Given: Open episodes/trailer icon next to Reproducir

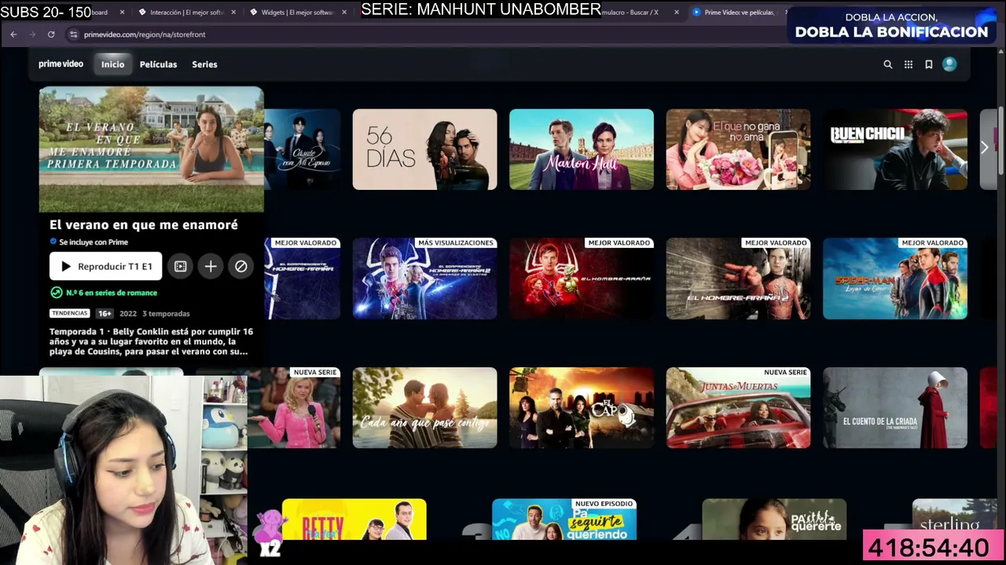Looking at the screenshot, I should [x=180, y=266].
